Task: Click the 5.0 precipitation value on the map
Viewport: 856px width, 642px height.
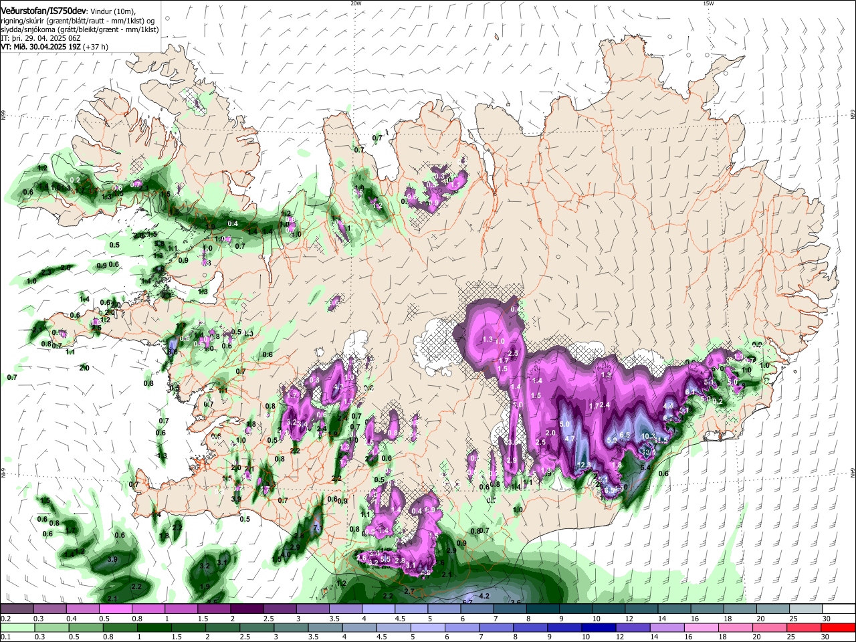Action: coord(564,424)
